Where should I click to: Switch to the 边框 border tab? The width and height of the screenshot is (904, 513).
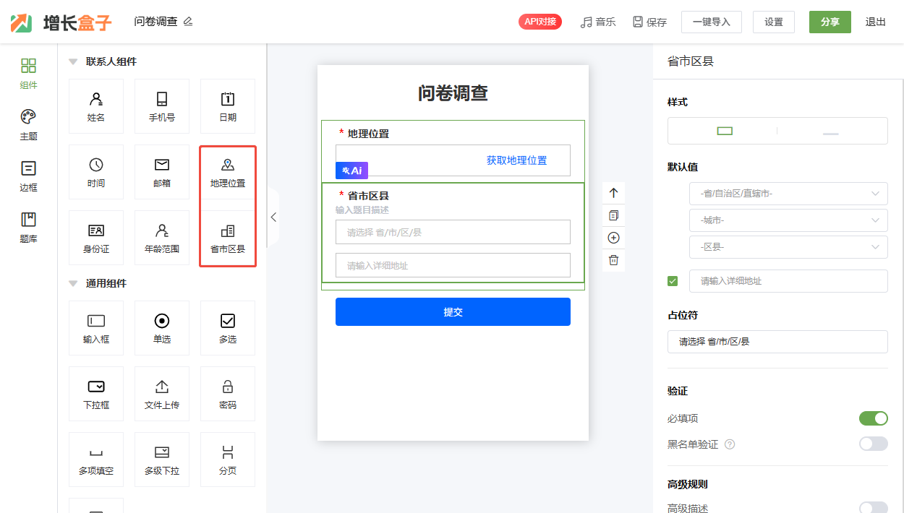(x=28, y=176)
